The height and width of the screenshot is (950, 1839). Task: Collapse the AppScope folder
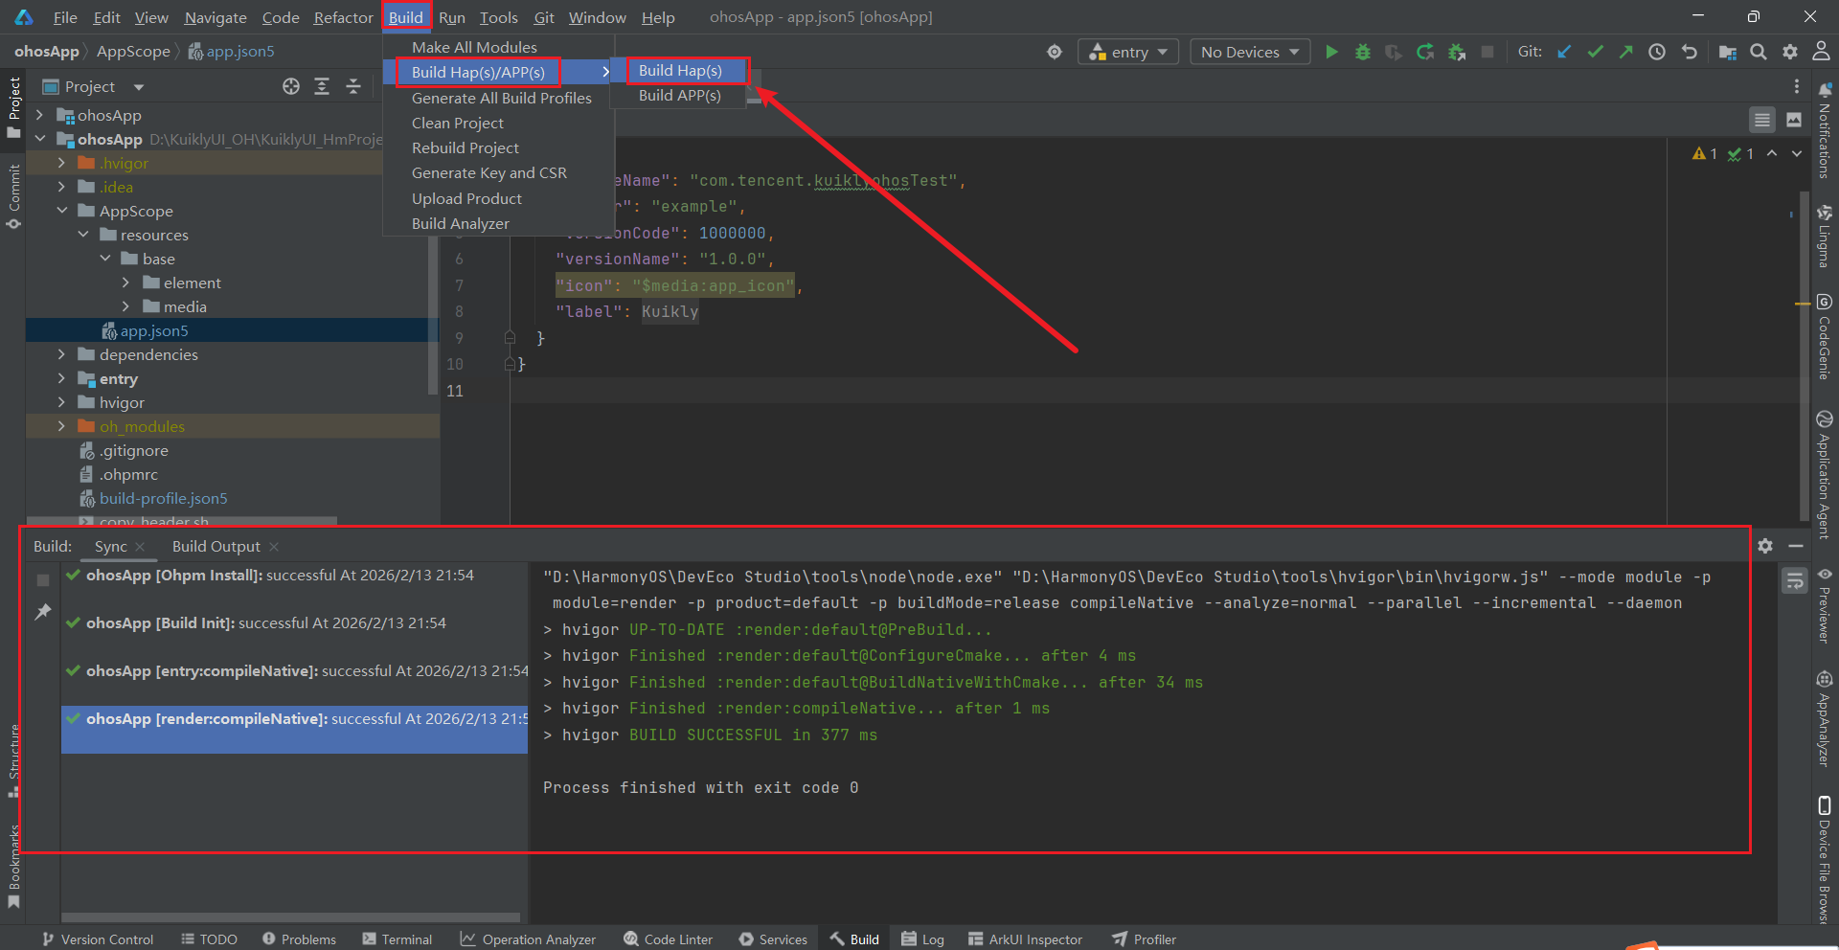pos(61,211)
